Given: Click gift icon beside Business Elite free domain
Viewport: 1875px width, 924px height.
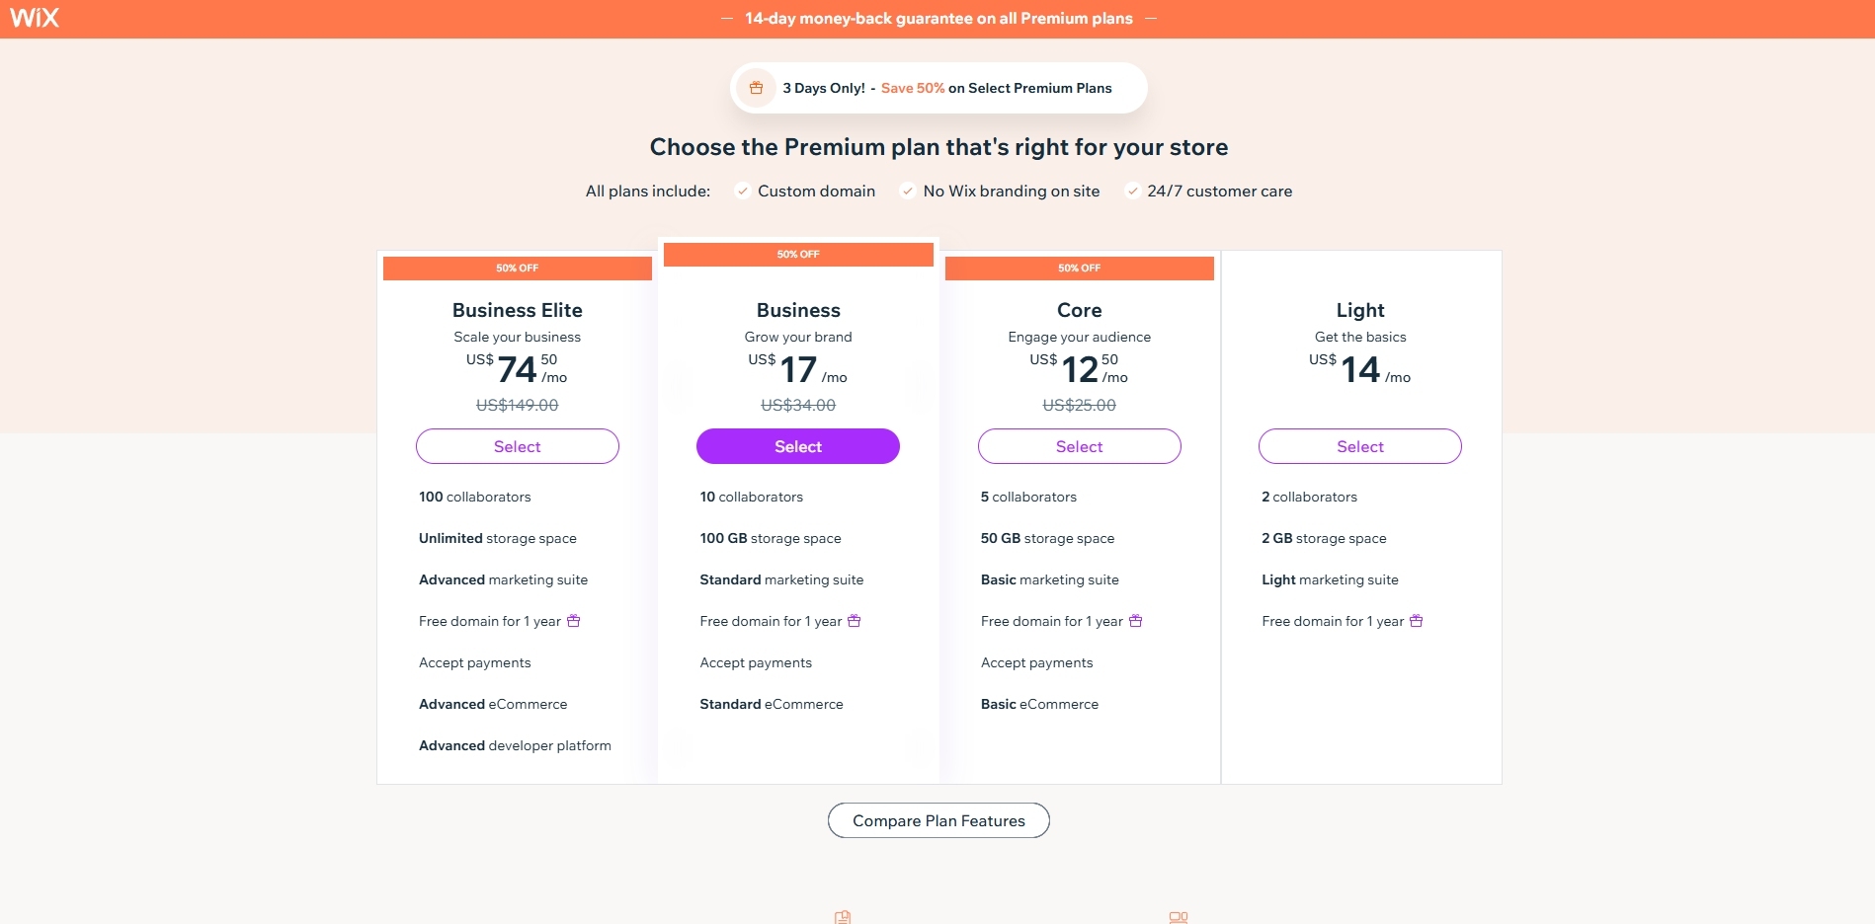Looking at the screenshot, I should (574, 621).
